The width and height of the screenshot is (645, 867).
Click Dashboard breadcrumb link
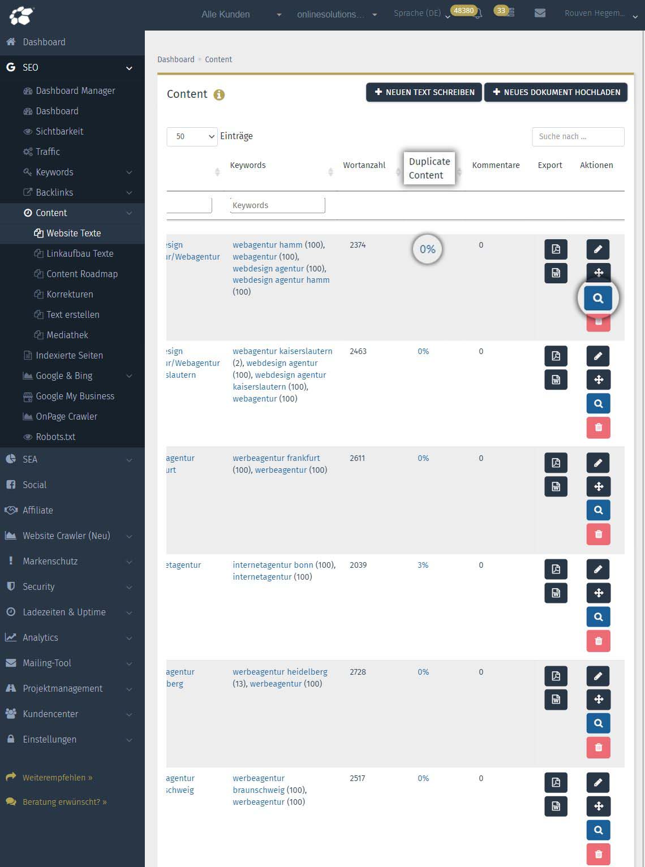pos(175,59)
